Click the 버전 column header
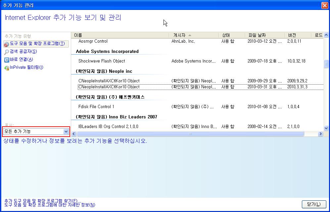Viewport: 330px width, 212px height. (298, 35)
